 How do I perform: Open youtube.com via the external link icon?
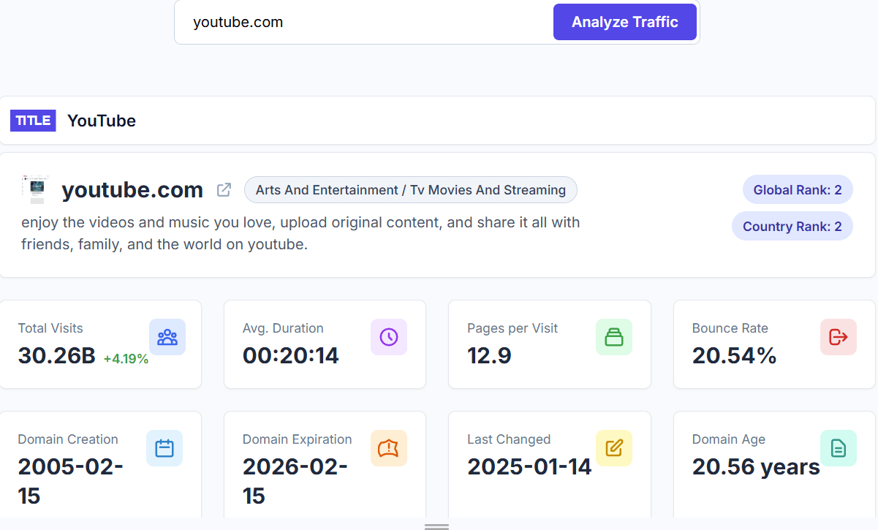click(224, 189)
